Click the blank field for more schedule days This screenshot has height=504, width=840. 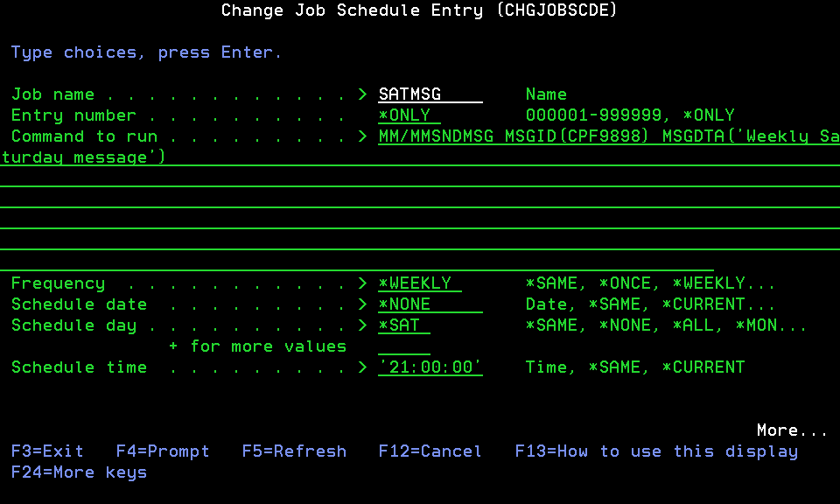coord(403,346)
